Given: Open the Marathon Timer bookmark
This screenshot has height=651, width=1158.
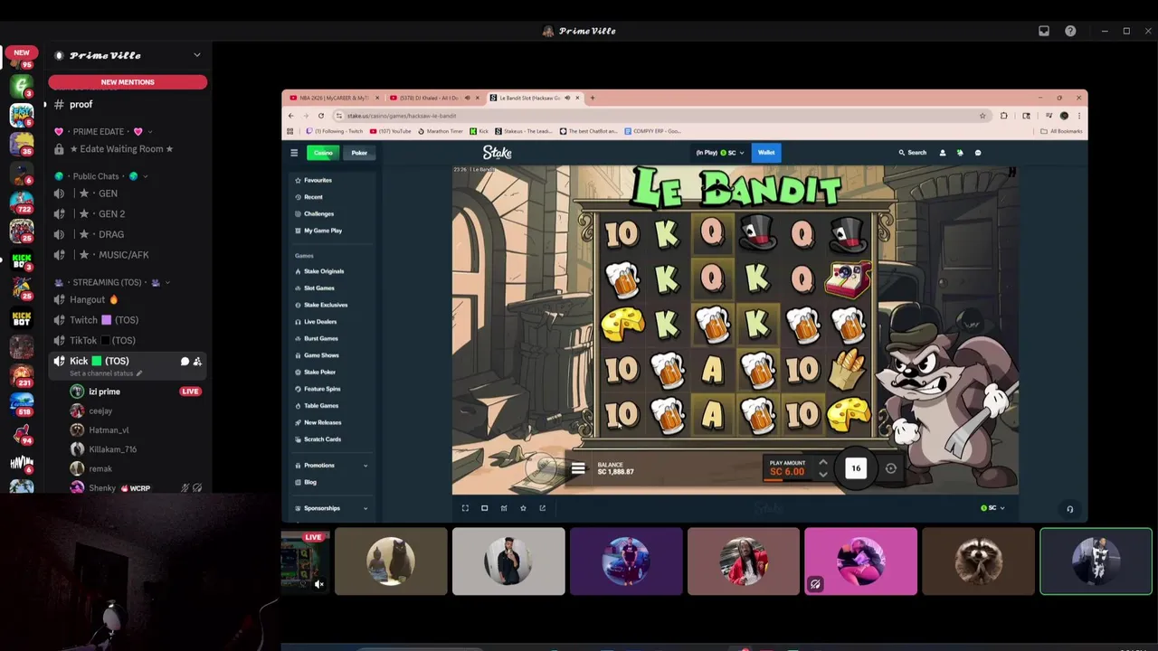Looking at the screenshot, I should pyautogui.click(x=441, y=131).
